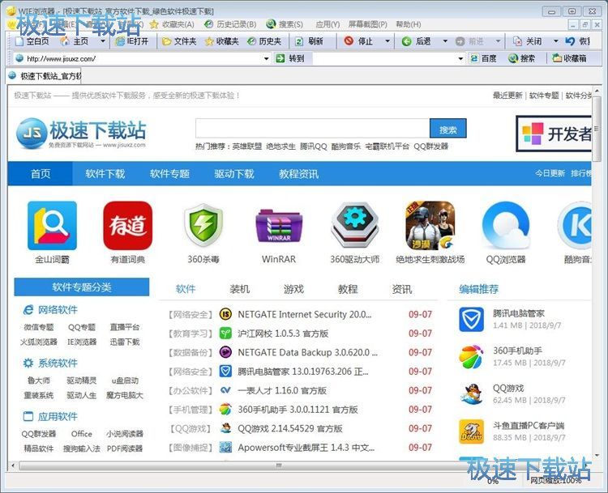Select the 极速下载站 browser tab
The image size is (608, 493).
[45, 76]
